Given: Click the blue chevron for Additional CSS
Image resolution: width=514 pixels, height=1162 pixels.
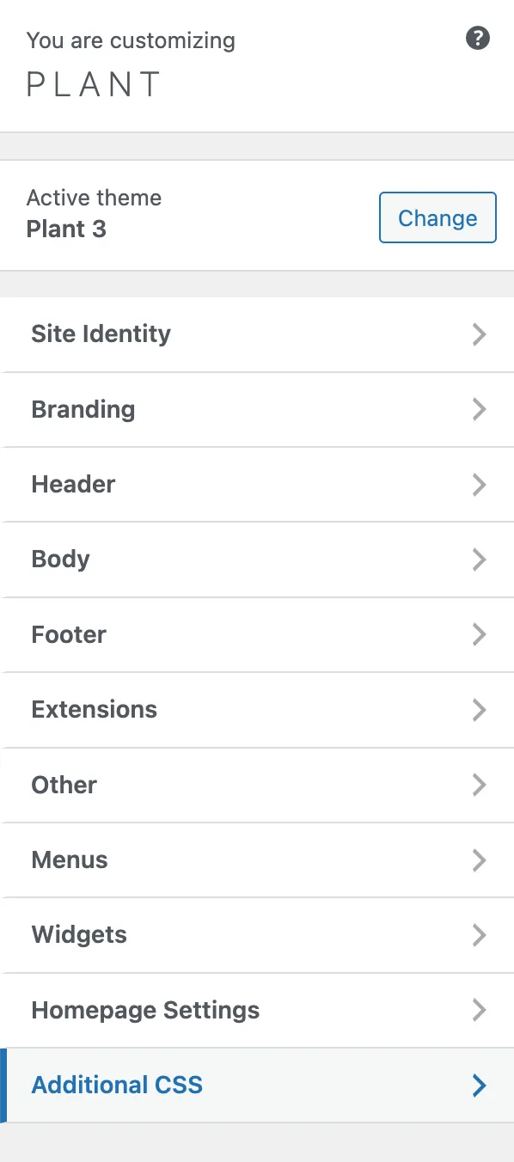Looking at the screenshot, I should (479, 1085).
